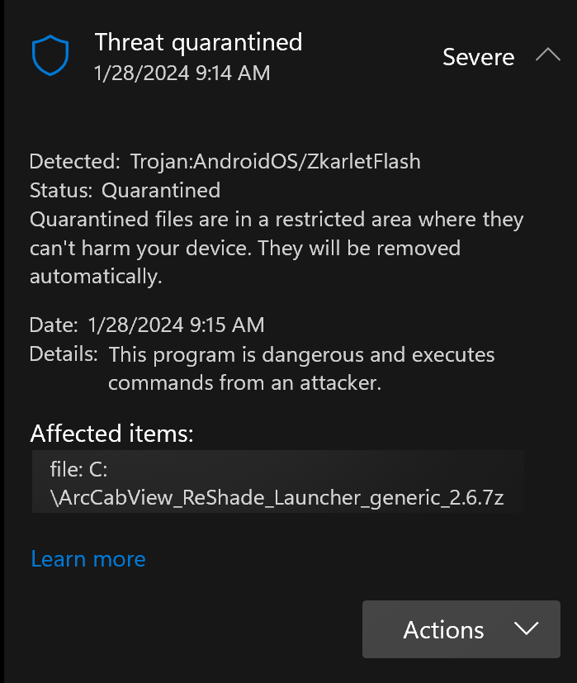Click the blue shield threat icon
This screenshot has width=577, height=683.
49,55
